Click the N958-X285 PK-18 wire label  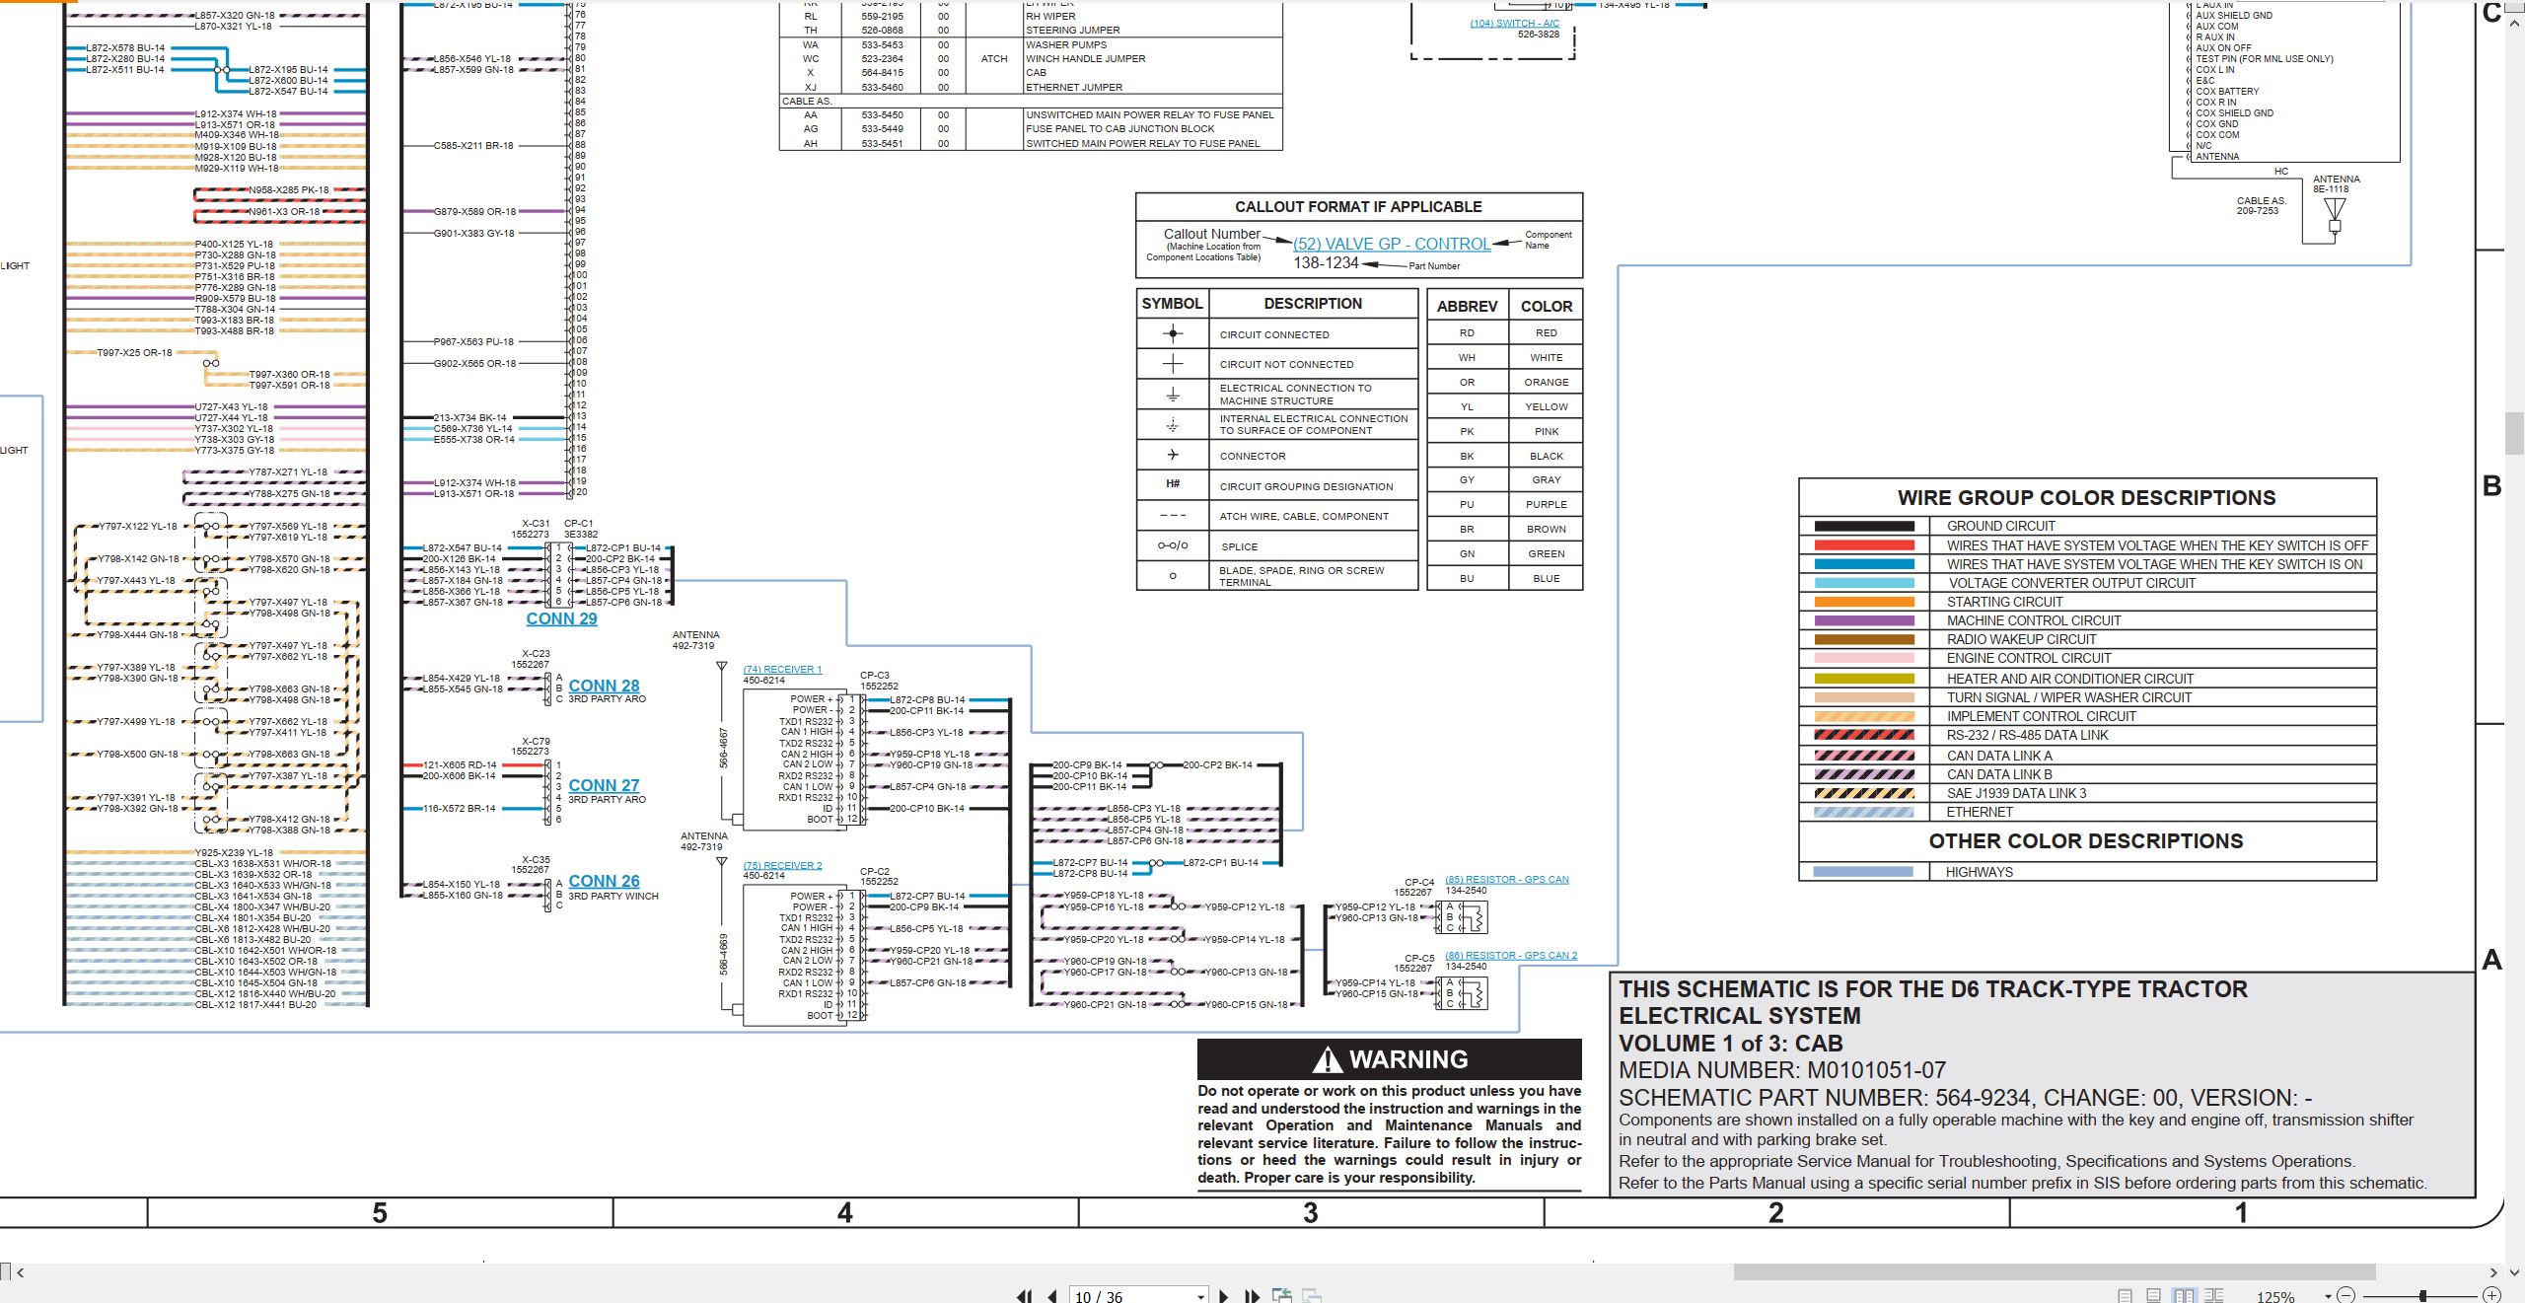(288, 190)
